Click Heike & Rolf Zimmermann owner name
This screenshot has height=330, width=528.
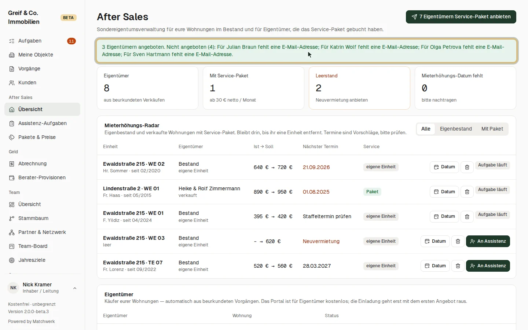[x=209, y=188]
